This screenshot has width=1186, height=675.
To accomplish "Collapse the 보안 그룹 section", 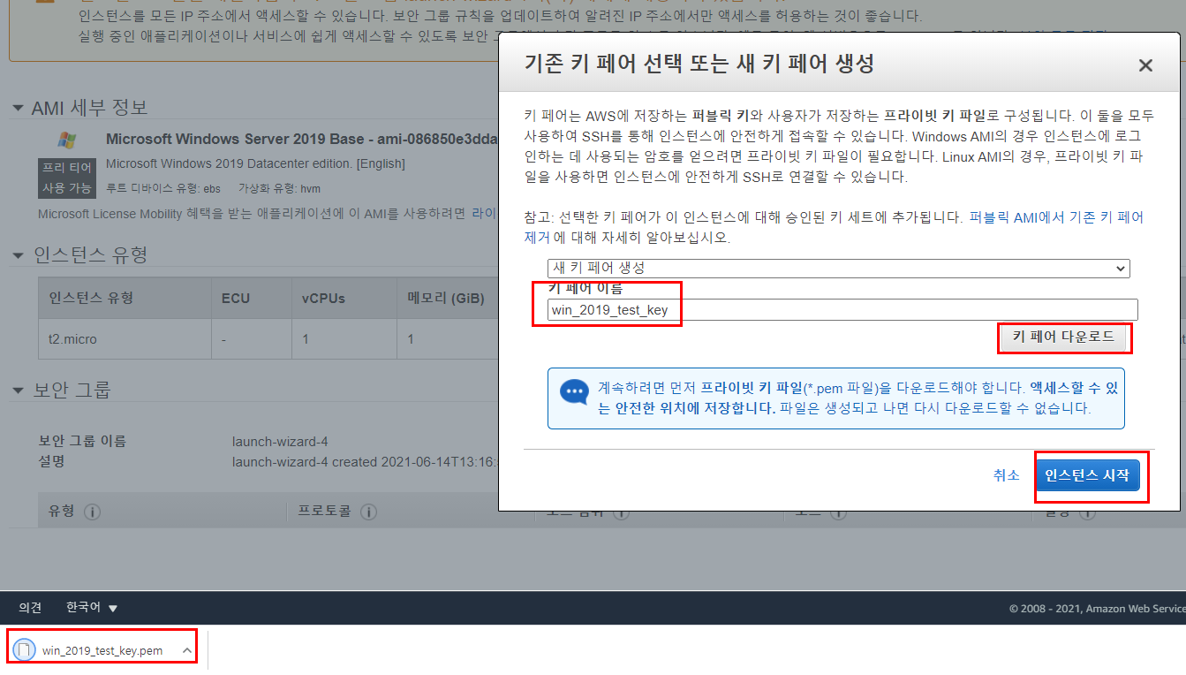I will click(x=19, y=391).
